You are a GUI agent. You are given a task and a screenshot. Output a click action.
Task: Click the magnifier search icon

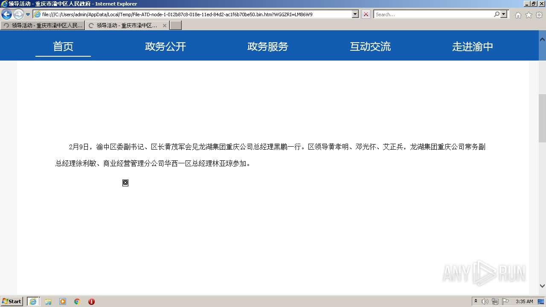pyautogui.click(x=497, y=14)
